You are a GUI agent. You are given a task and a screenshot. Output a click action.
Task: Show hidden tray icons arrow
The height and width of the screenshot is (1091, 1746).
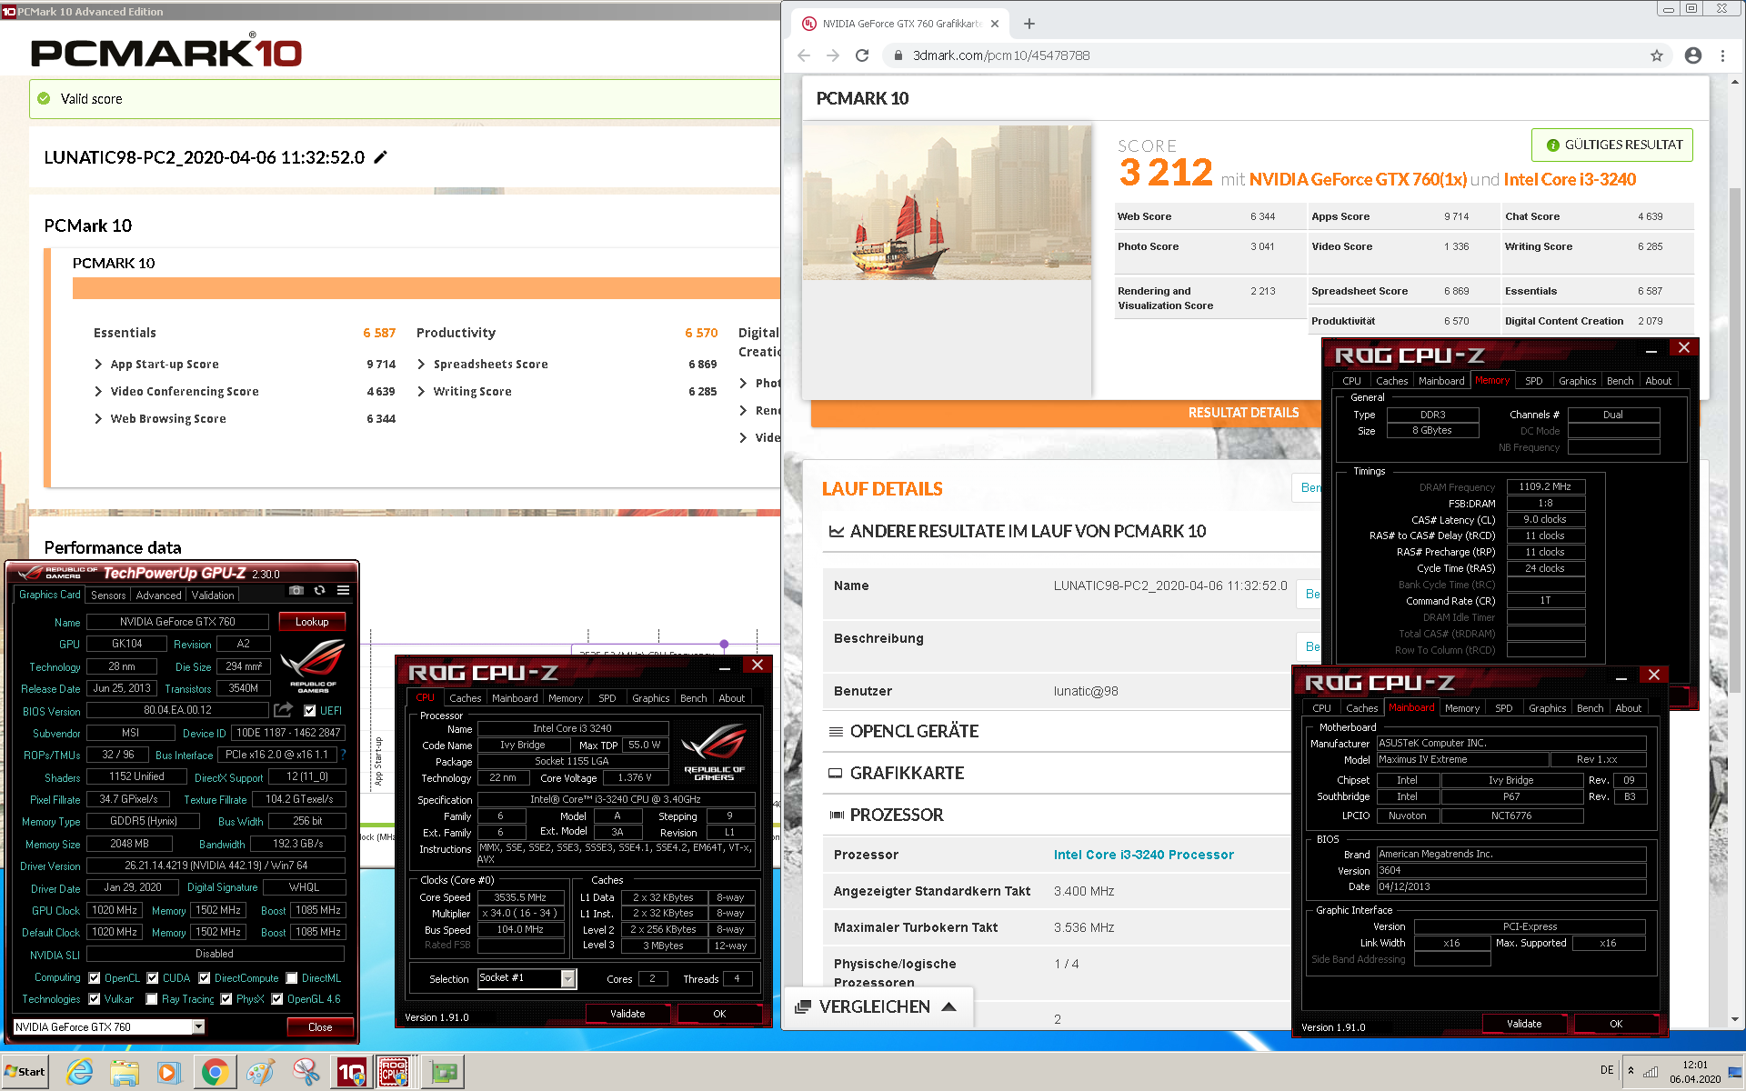point(1631,1071)
